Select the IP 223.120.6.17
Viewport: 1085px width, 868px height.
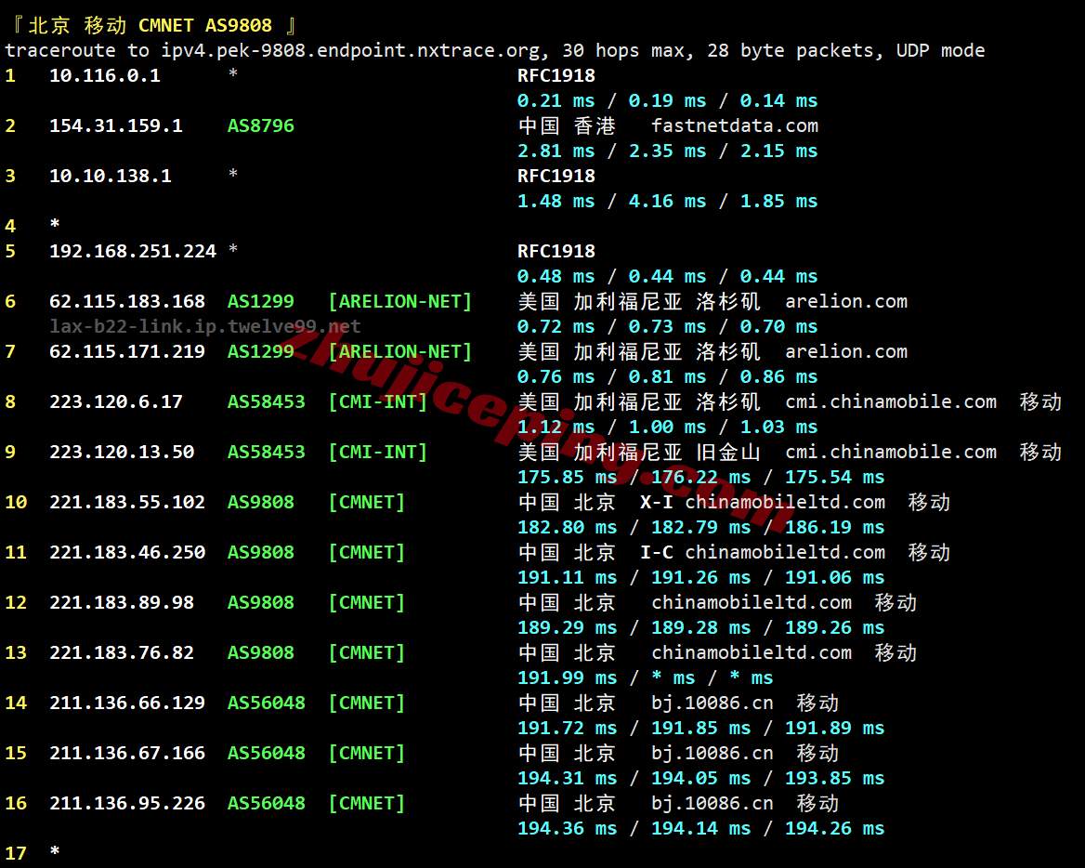[x=115, y=402]
